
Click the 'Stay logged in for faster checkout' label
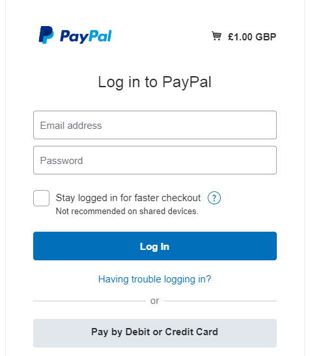128,198
